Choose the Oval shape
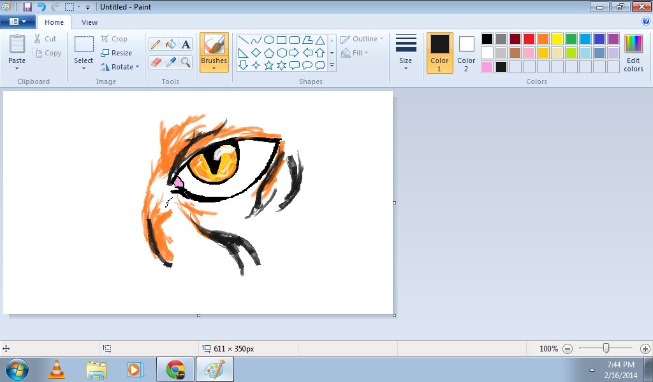Viewport: 653px width, 382px height. point(269,40)
